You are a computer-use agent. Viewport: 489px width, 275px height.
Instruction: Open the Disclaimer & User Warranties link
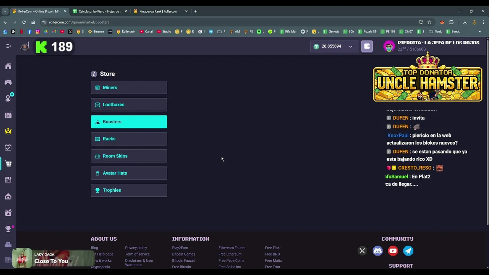pos(139,263)
